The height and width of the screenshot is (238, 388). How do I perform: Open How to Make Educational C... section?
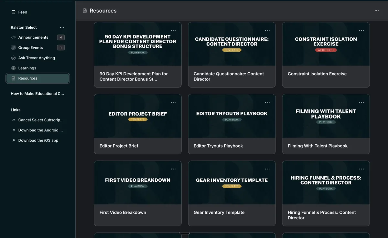[x=38, y=94]
